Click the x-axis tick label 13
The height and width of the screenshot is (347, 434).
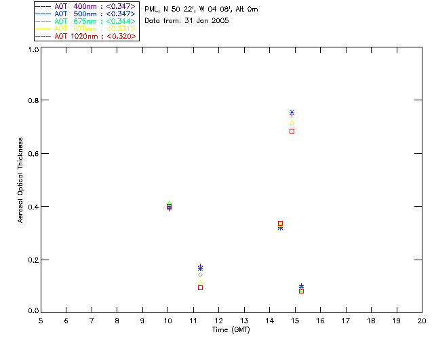pos(244,321)
